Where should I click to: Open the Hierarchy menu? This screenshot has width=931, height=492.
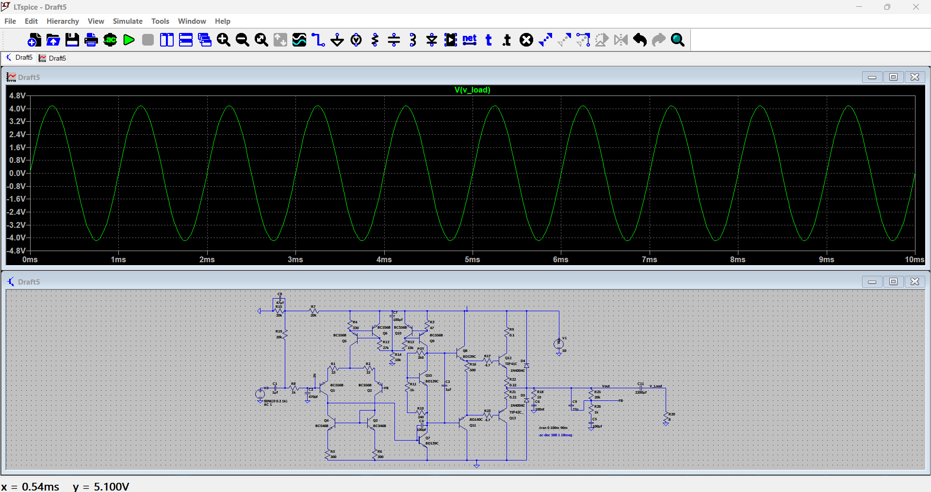pos(63,21)
